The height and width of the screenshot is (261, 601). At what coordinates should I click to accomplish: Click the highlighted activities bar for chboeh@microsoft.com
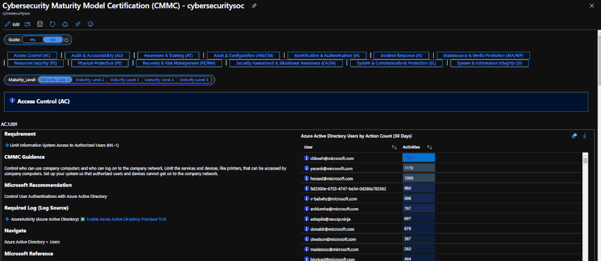coord(419,158)
